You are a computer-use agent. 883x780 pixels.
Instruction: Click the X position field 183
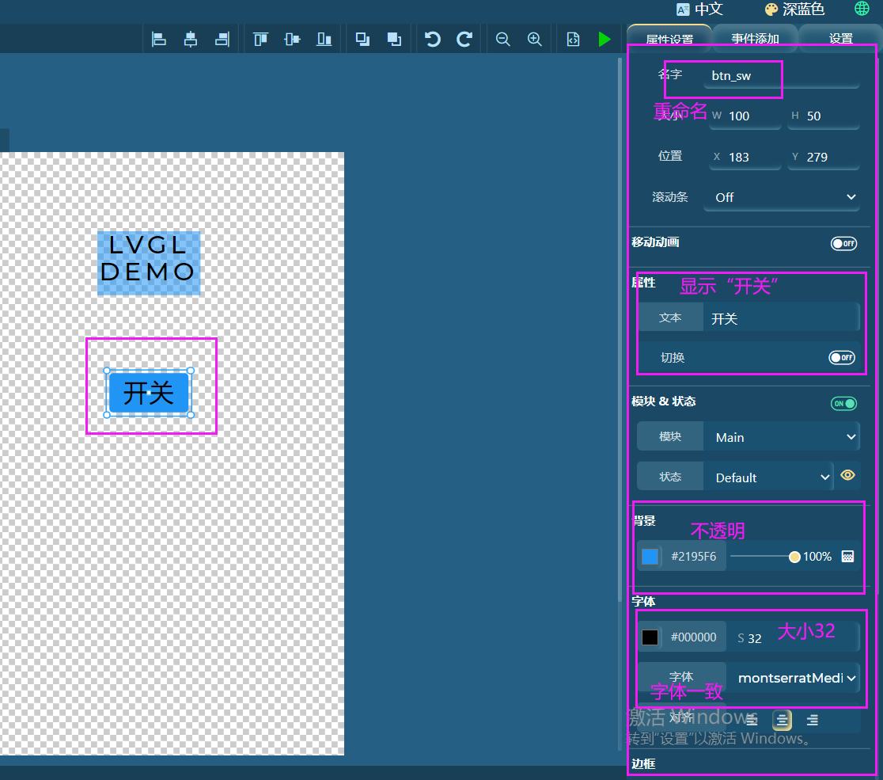[745, 157]
